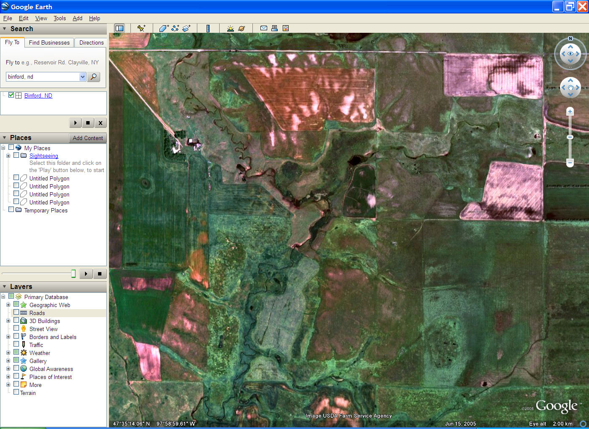Enable the Terrain layer checkbox
This screenshot has width=589, height=429.
tap(16, 392)
